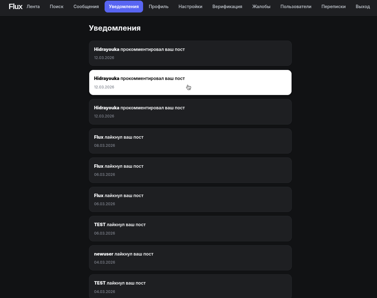Go to the Пользователи page
Screen dimensions: 377x298
point(296,7)
